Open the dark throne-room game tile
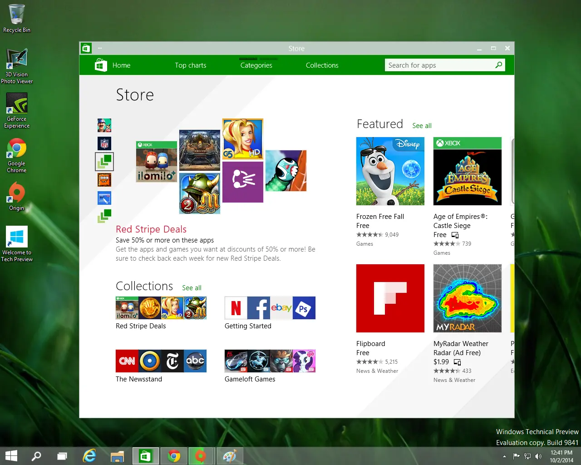The image size is (581, 465). point(200,150)
